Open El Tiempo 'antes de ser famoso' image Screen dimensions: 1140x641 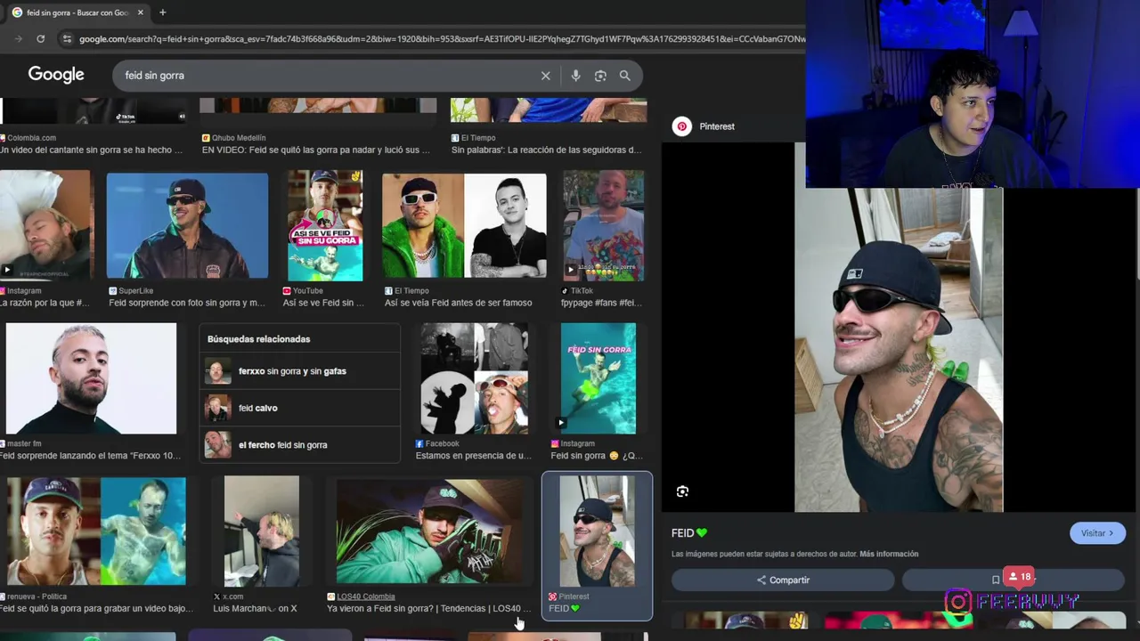click(x=464, y=227)
